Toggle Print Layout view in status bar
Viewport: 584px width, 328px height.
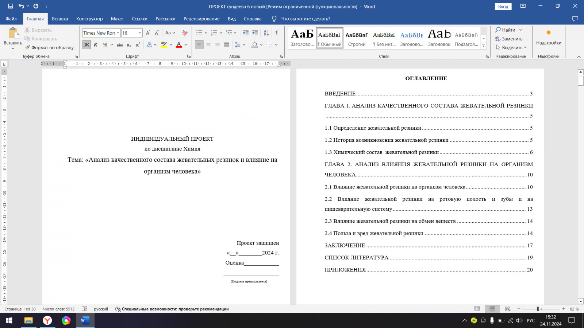tap(492, 309)
